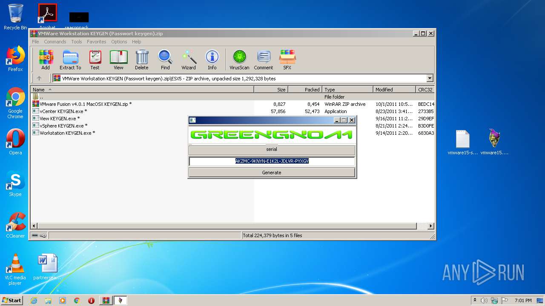Open the Favorites menu
Image resolution: width=545 pixels, height=306 pixels.
coord(97,42)
